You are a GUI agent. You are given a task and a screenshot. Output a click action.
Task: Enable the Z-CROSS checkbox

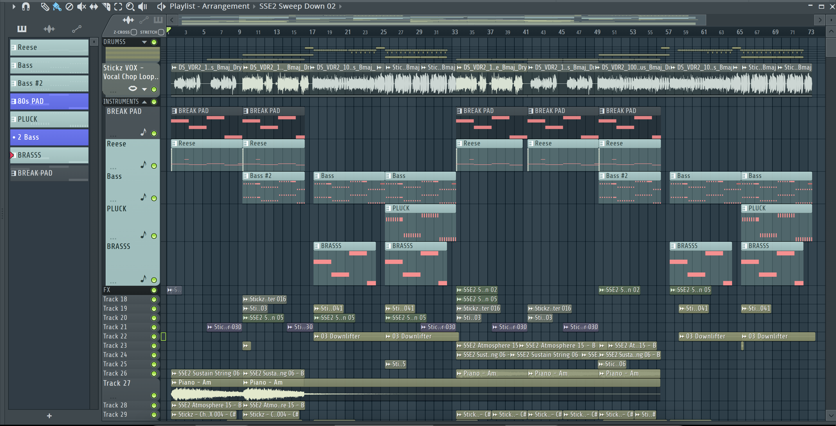[x=134, y=32]
